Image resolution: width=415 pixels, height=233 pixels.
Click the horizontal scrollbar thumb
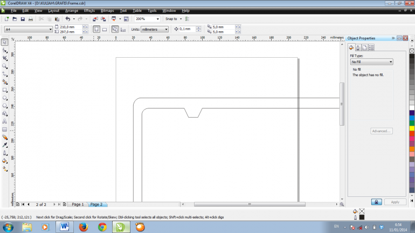tap(250, 204)
